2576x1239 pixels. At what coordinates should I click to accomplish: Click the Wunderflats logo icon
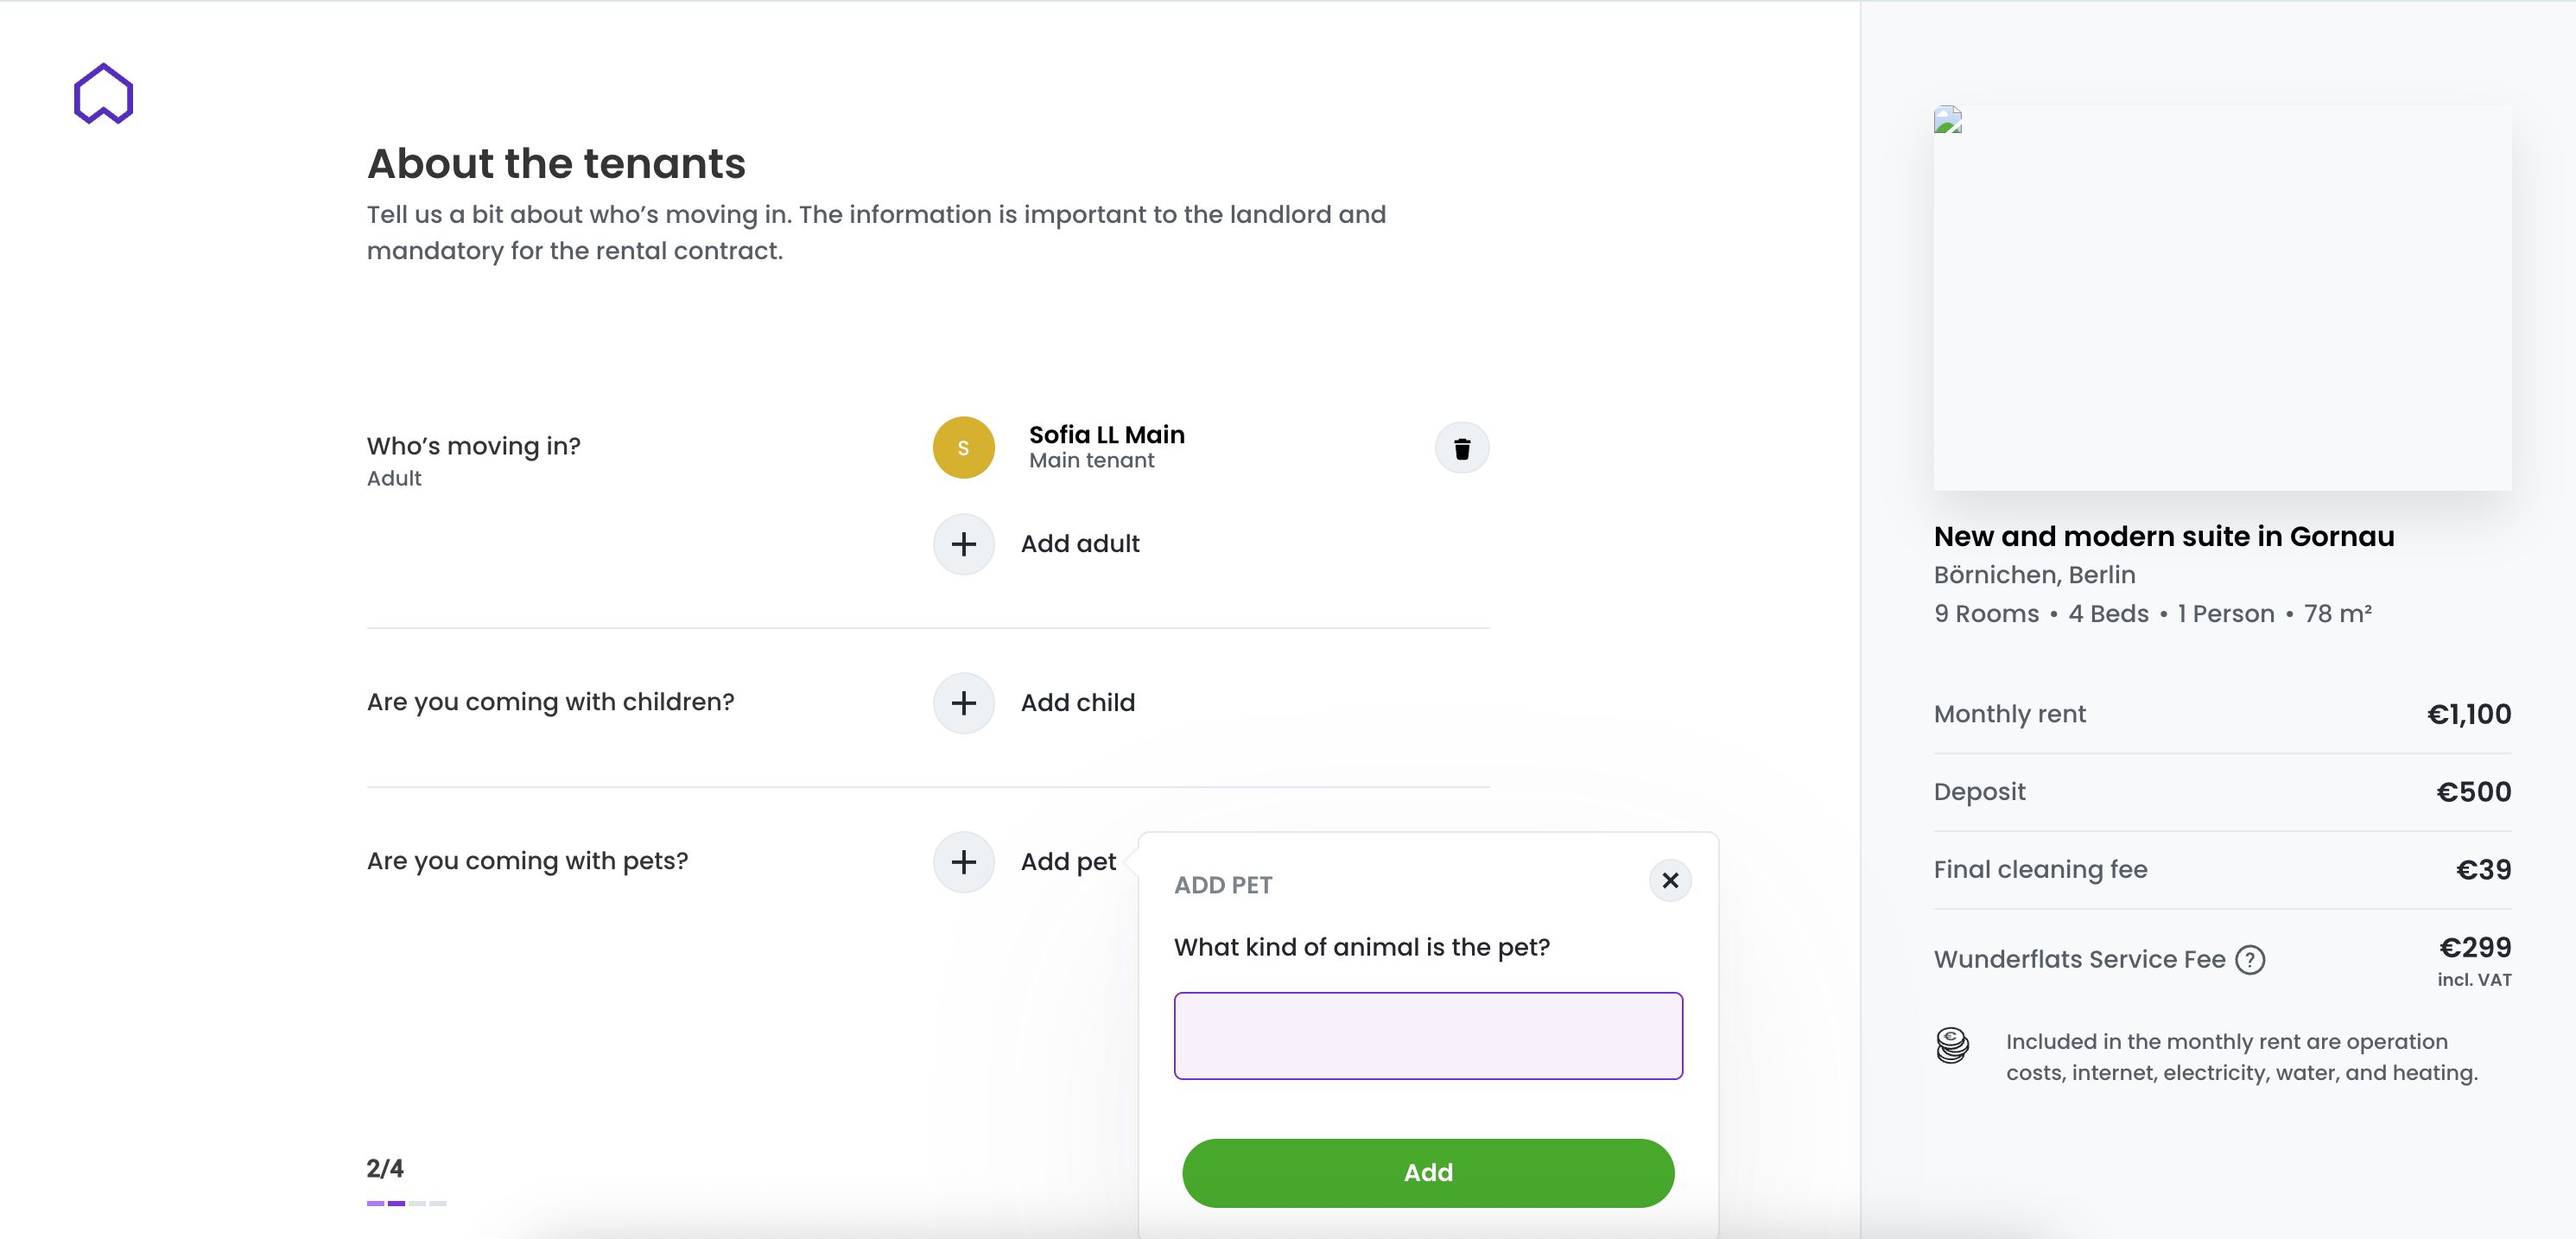tap(103, 94)
